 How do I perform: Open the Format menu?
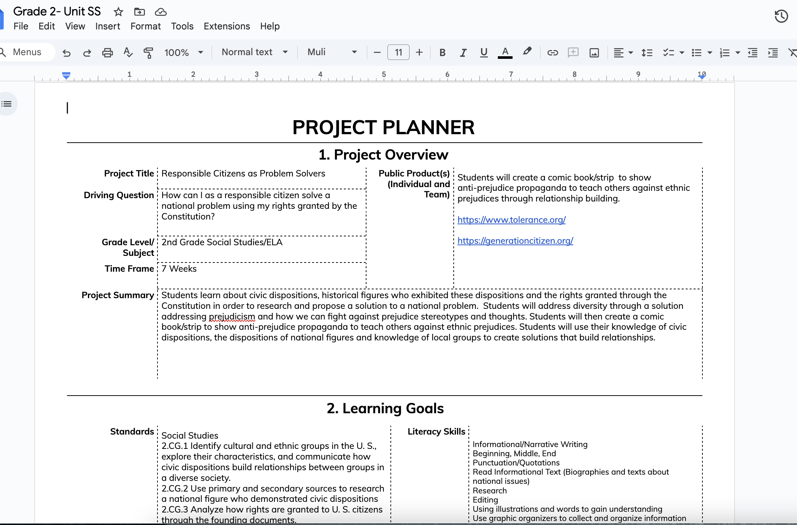(145, 26)
